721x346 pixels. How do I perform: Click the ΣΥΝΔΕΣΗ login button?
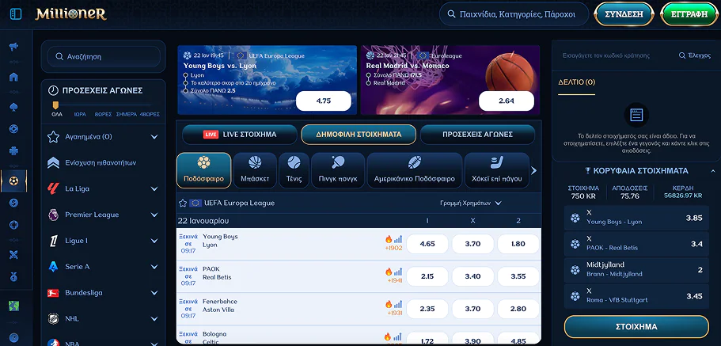coord(624,14)
